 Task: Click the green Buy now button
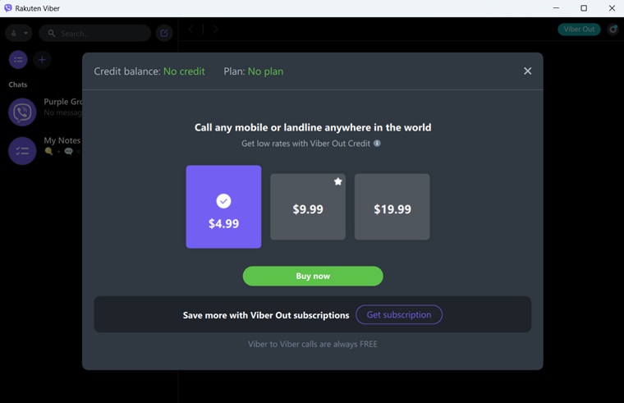pos(313,276)
